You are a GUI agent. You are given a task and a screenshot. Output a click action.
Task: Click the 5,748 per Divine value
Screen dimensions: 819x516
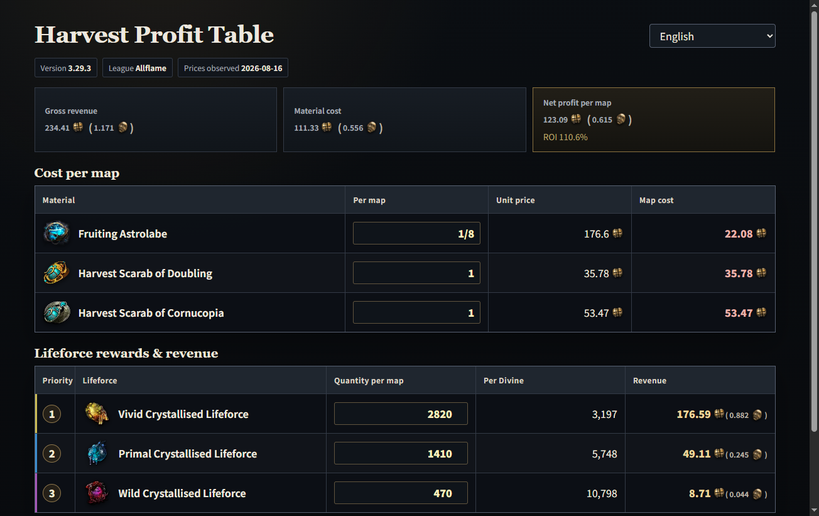coord(604,453)
